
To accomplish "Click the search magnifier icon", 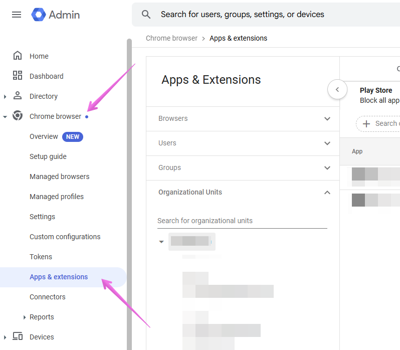I will point(146,15).
